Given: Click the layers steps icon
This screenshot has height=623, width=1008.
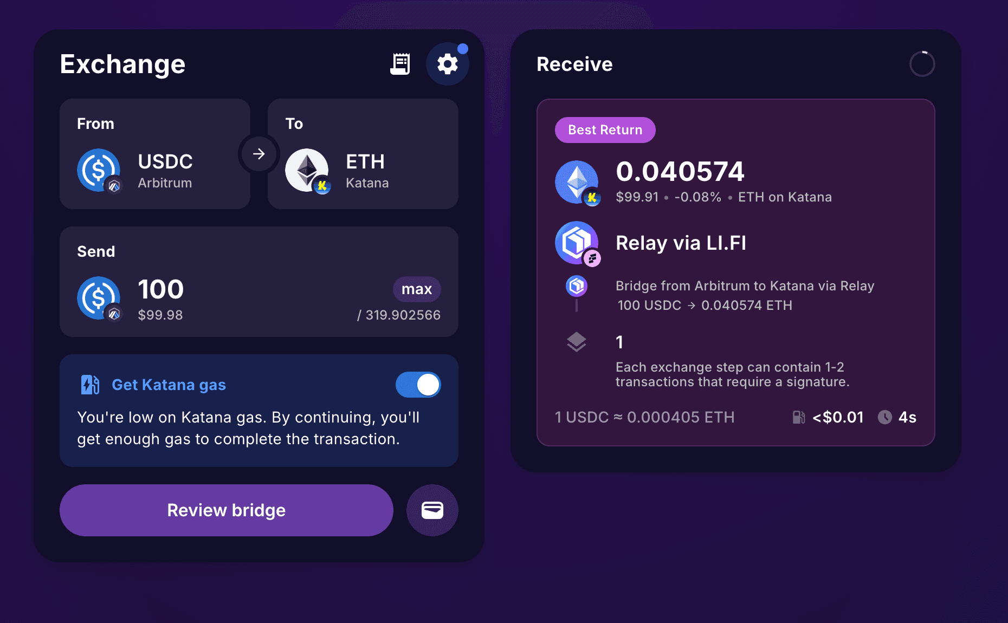Looking at the screenshot, I should click(x=577, y=342).
